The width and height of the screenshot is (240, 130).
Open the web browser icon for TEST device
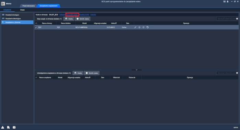[143, 27]
